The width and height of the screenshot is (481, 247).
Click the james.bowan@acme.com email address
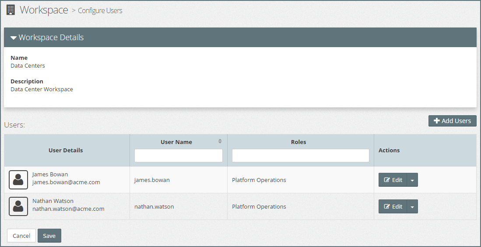tap(66, 182)
